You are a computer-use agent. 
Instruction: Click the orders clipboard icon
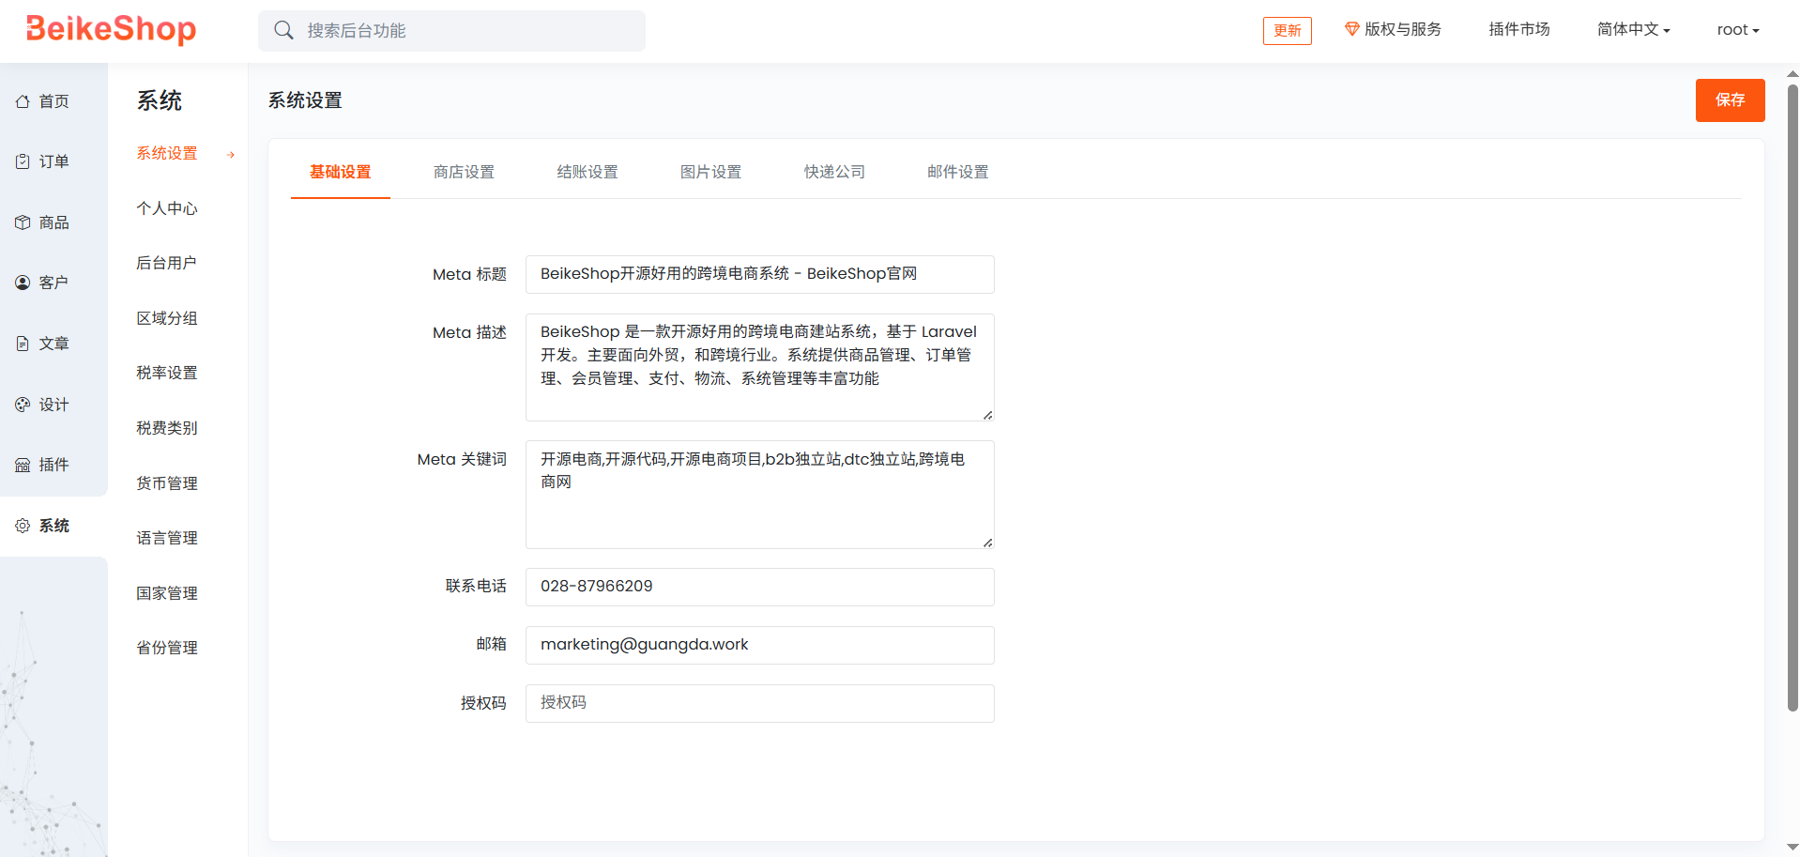[x=23, y=161]
